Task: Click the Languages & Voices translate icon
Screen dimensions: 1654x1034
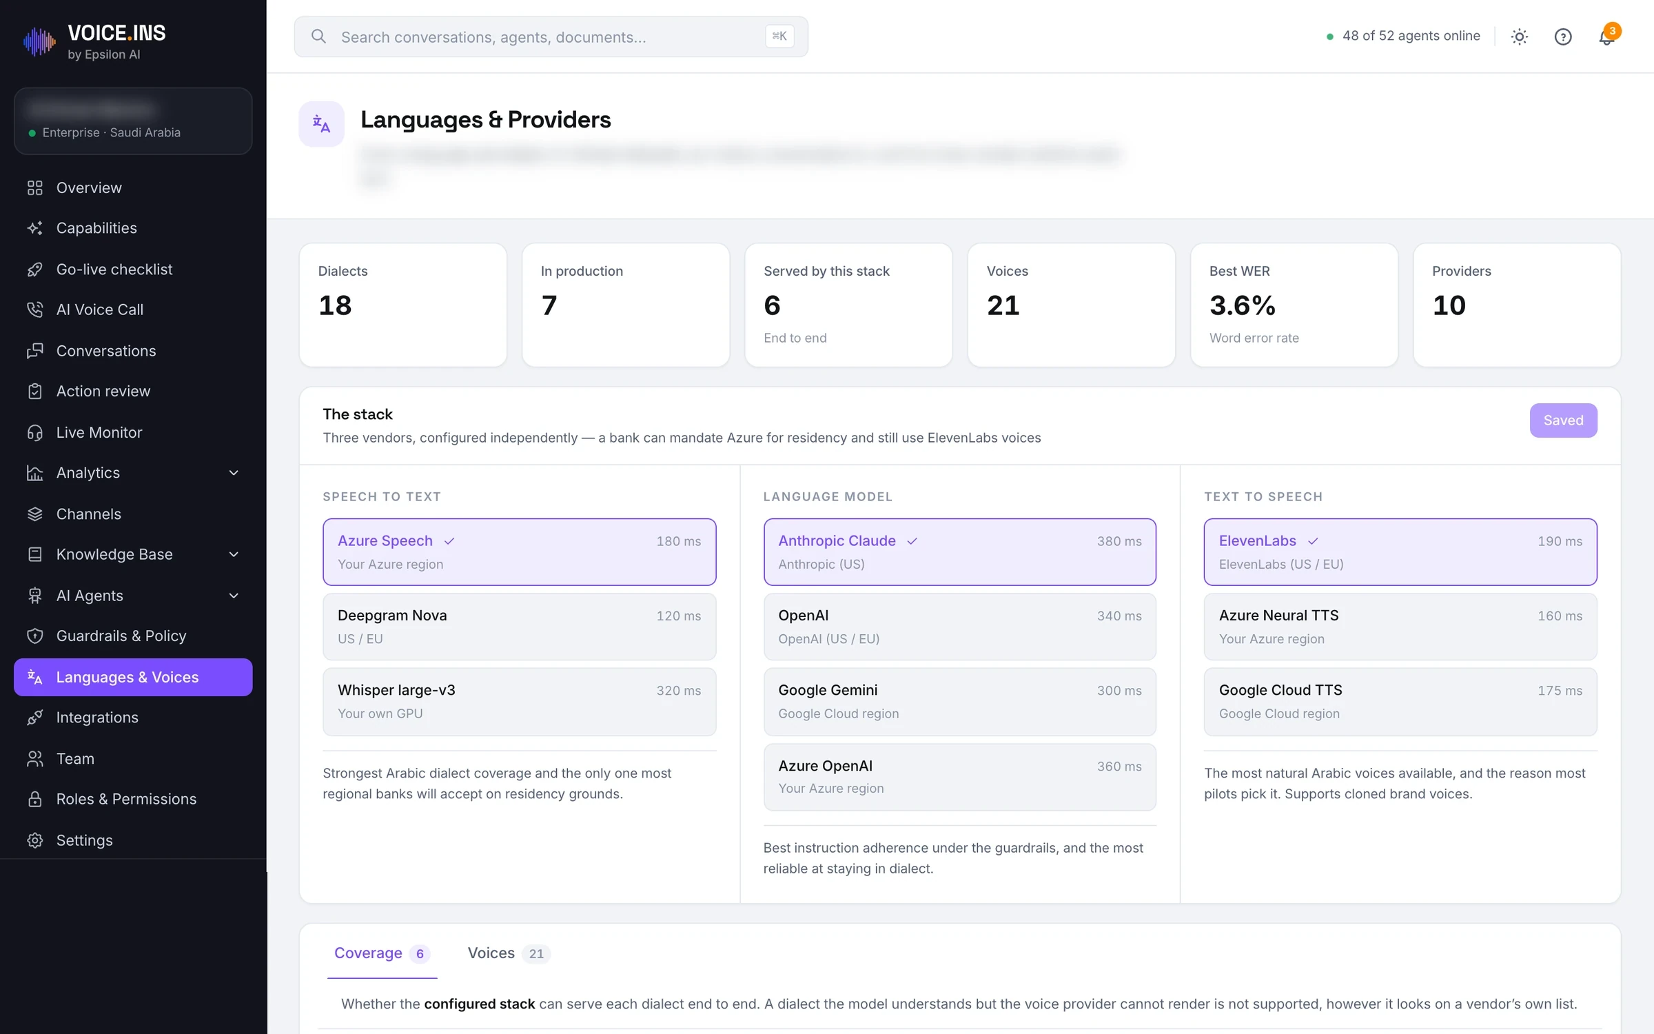Action: coord(35,677)
